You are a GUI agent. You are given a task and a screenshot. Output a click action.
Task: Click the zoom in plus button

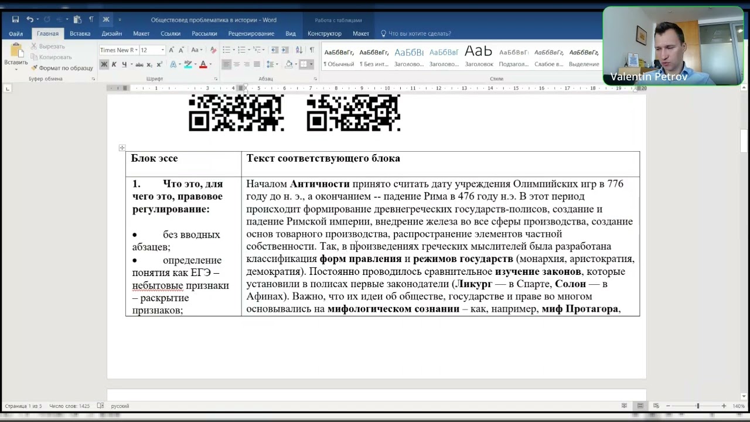(x=724, y=406)
